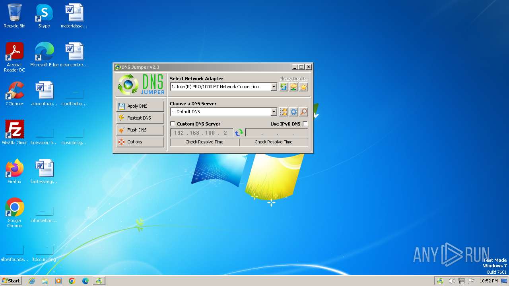Select the Skype desktop shortcut
This screenshot has height=286, width=509.
tap(44, 16)
